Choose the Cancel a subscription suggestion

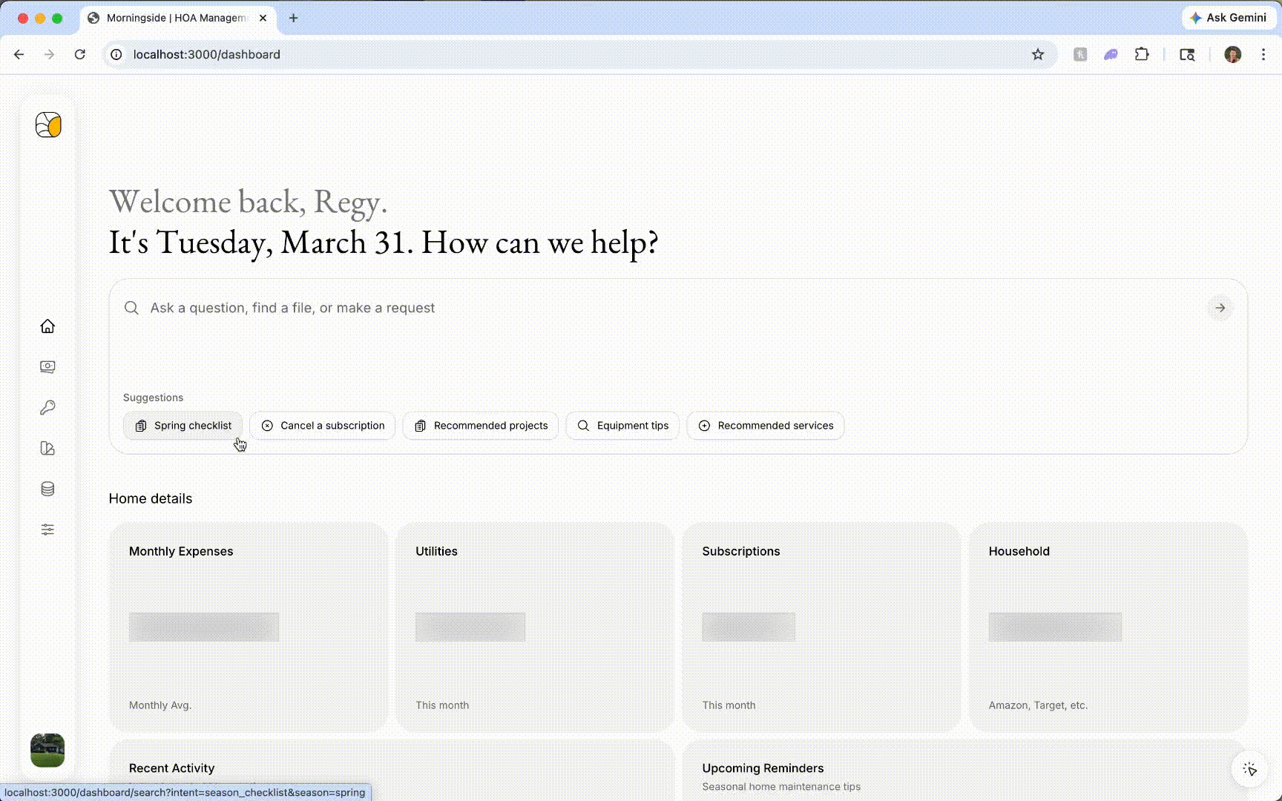point(323,426)
